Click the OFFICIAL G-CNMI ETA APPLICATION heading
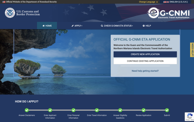Image resolution: width=194 pixels, height=122 pixels. click(142, 40)
